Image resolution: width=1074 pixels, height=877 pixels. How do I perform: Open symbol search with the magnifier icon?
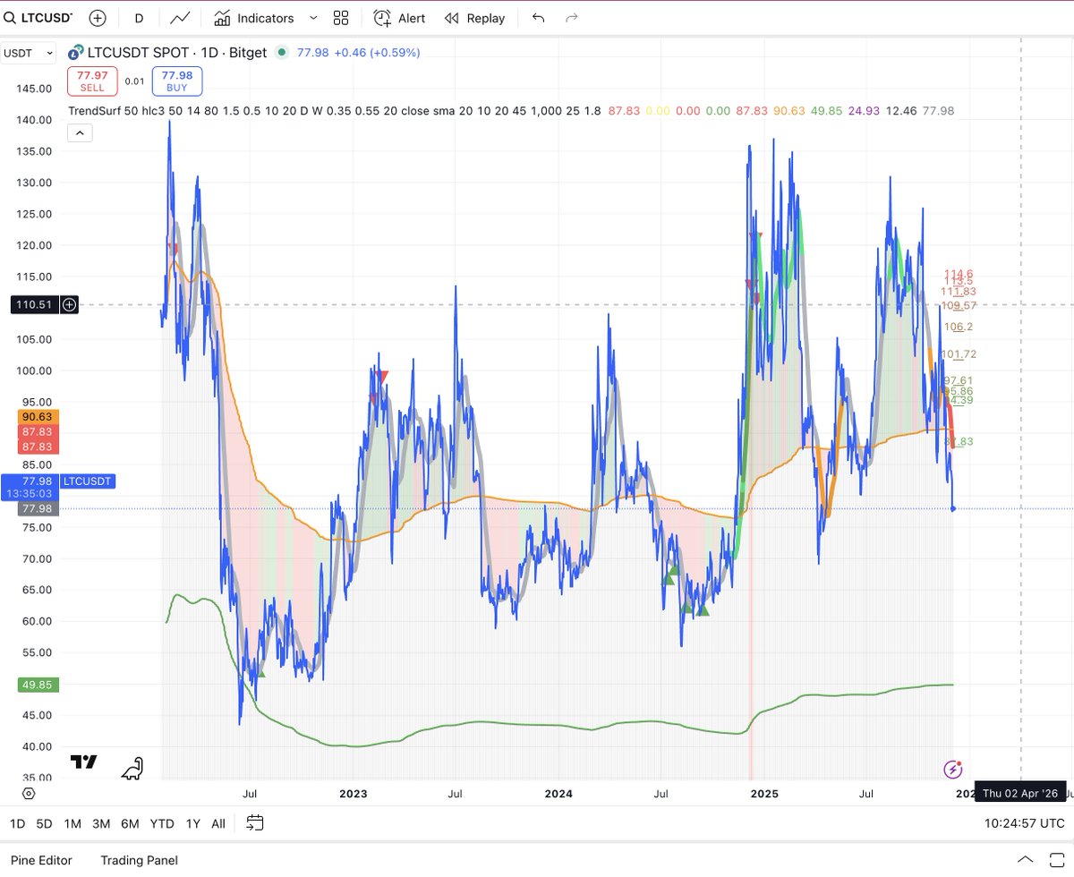[x=9, y=17]
